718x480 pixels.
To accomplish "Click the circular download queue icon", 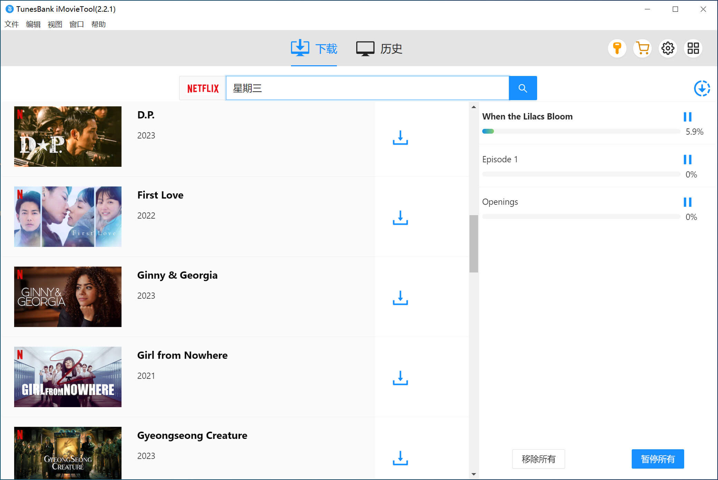I will click(x=702, y=88).
